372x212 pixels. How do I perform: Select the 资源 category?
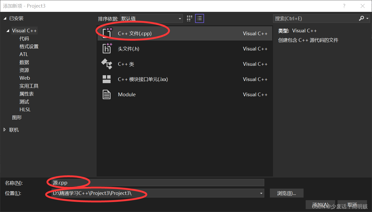pyautogui.click(x=24, y=70)
